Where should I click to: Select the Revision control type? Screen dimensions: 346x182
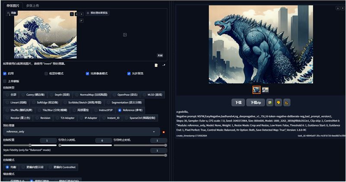pyautogui.click(x=43, y=118)
